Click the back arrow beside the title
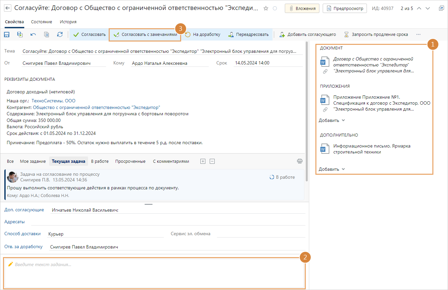Screen dimensions: 448x290 (7, 8)
